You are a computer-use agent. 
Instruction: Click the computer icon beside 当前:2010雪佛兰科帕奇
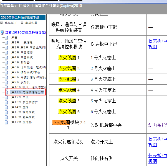tap(2, 32)
